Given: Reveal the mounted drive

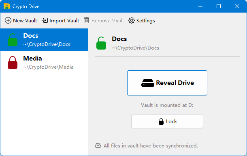Looking at the screenshot, I should pos(167,83).
